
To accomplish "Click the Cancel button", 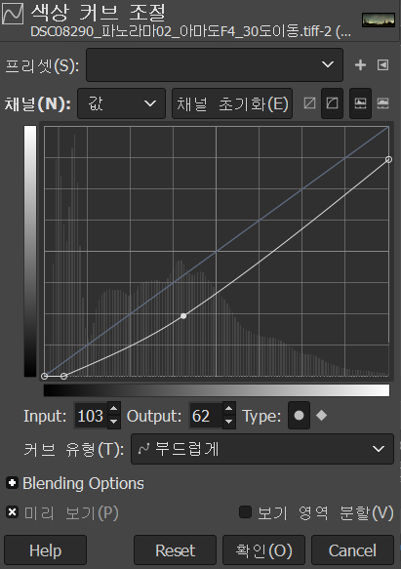I will click(352, 550).
